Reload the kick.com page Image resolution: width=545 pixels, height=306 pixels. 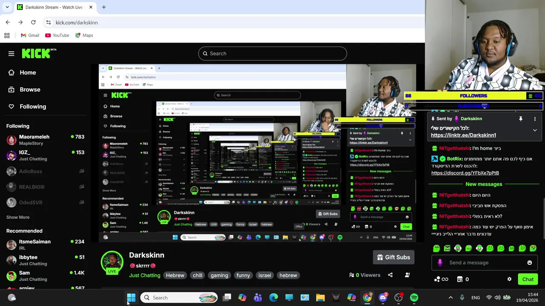pos(33,22)
